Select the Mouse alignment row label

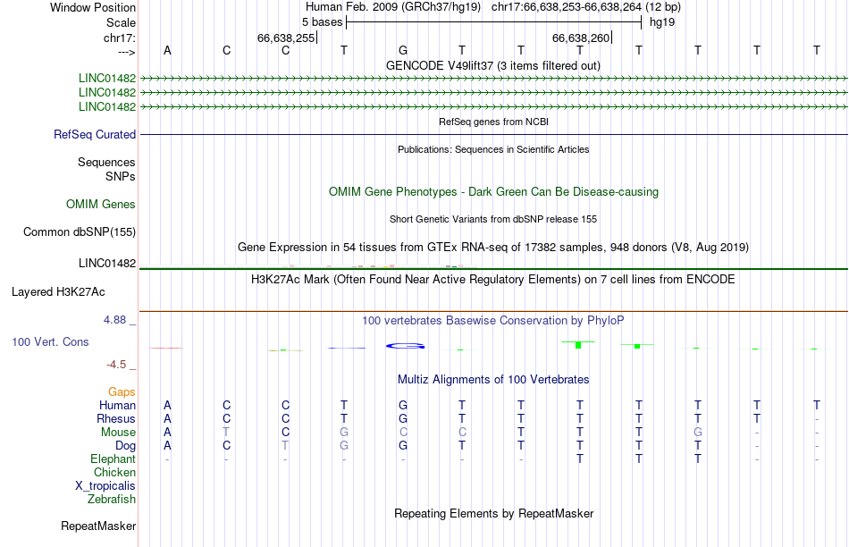point(118,433)
